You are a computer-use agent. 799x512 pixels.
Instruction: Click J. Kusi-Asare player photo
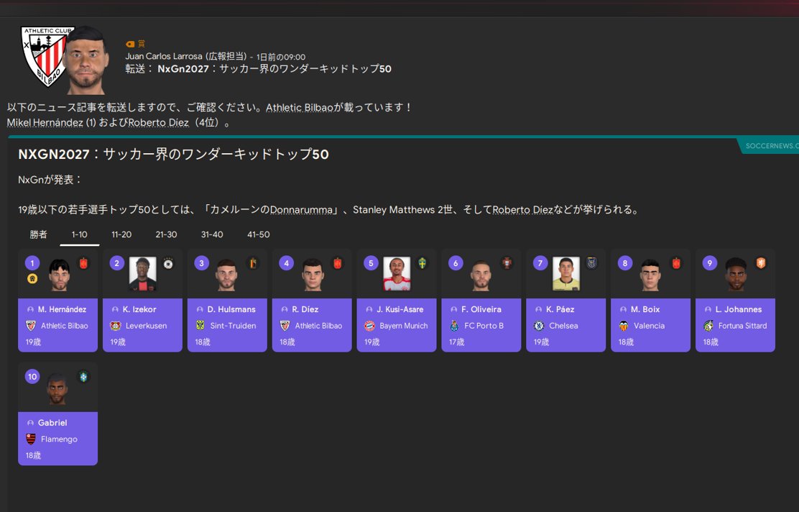397,274
